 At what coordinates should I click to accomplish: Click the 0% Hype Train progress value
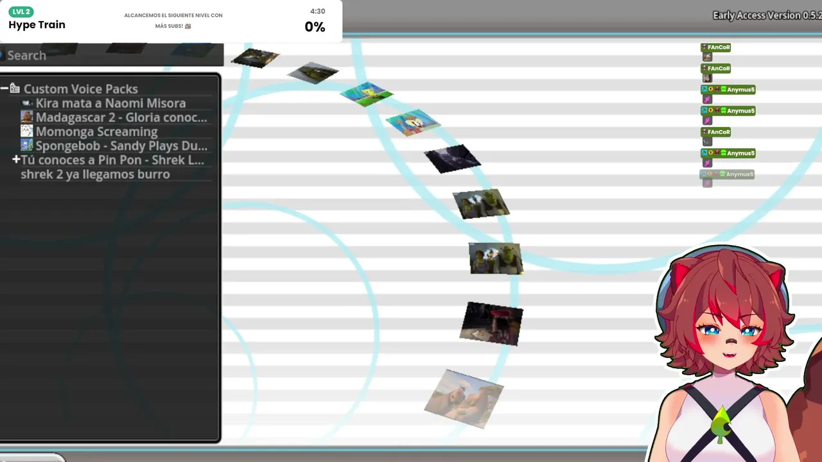coord(315,27)
